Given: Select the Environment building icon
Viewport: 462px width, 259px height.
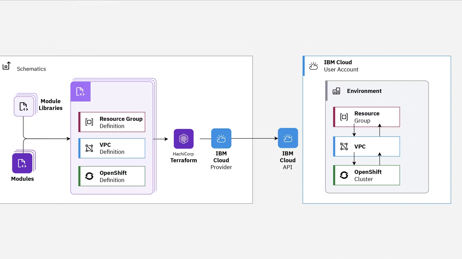Looking at the screenshot, I should [x=336, y=91].
